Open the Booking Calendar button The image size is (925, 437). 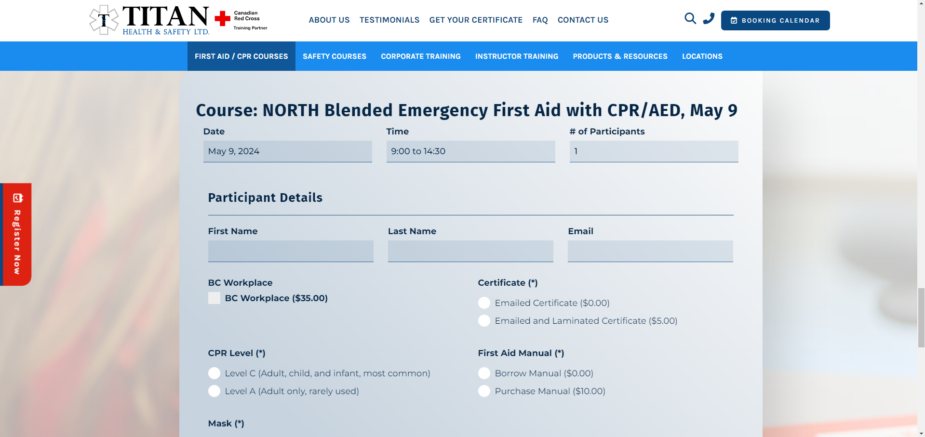775,20
